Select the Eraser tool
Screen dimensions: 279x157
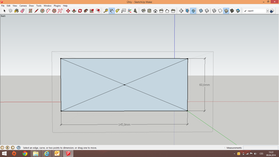pos(22,11)
